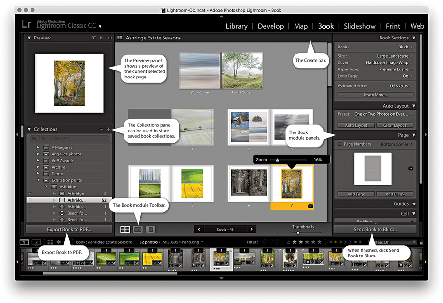Click the go back arrow in filmstrip bar

[58, 242]
